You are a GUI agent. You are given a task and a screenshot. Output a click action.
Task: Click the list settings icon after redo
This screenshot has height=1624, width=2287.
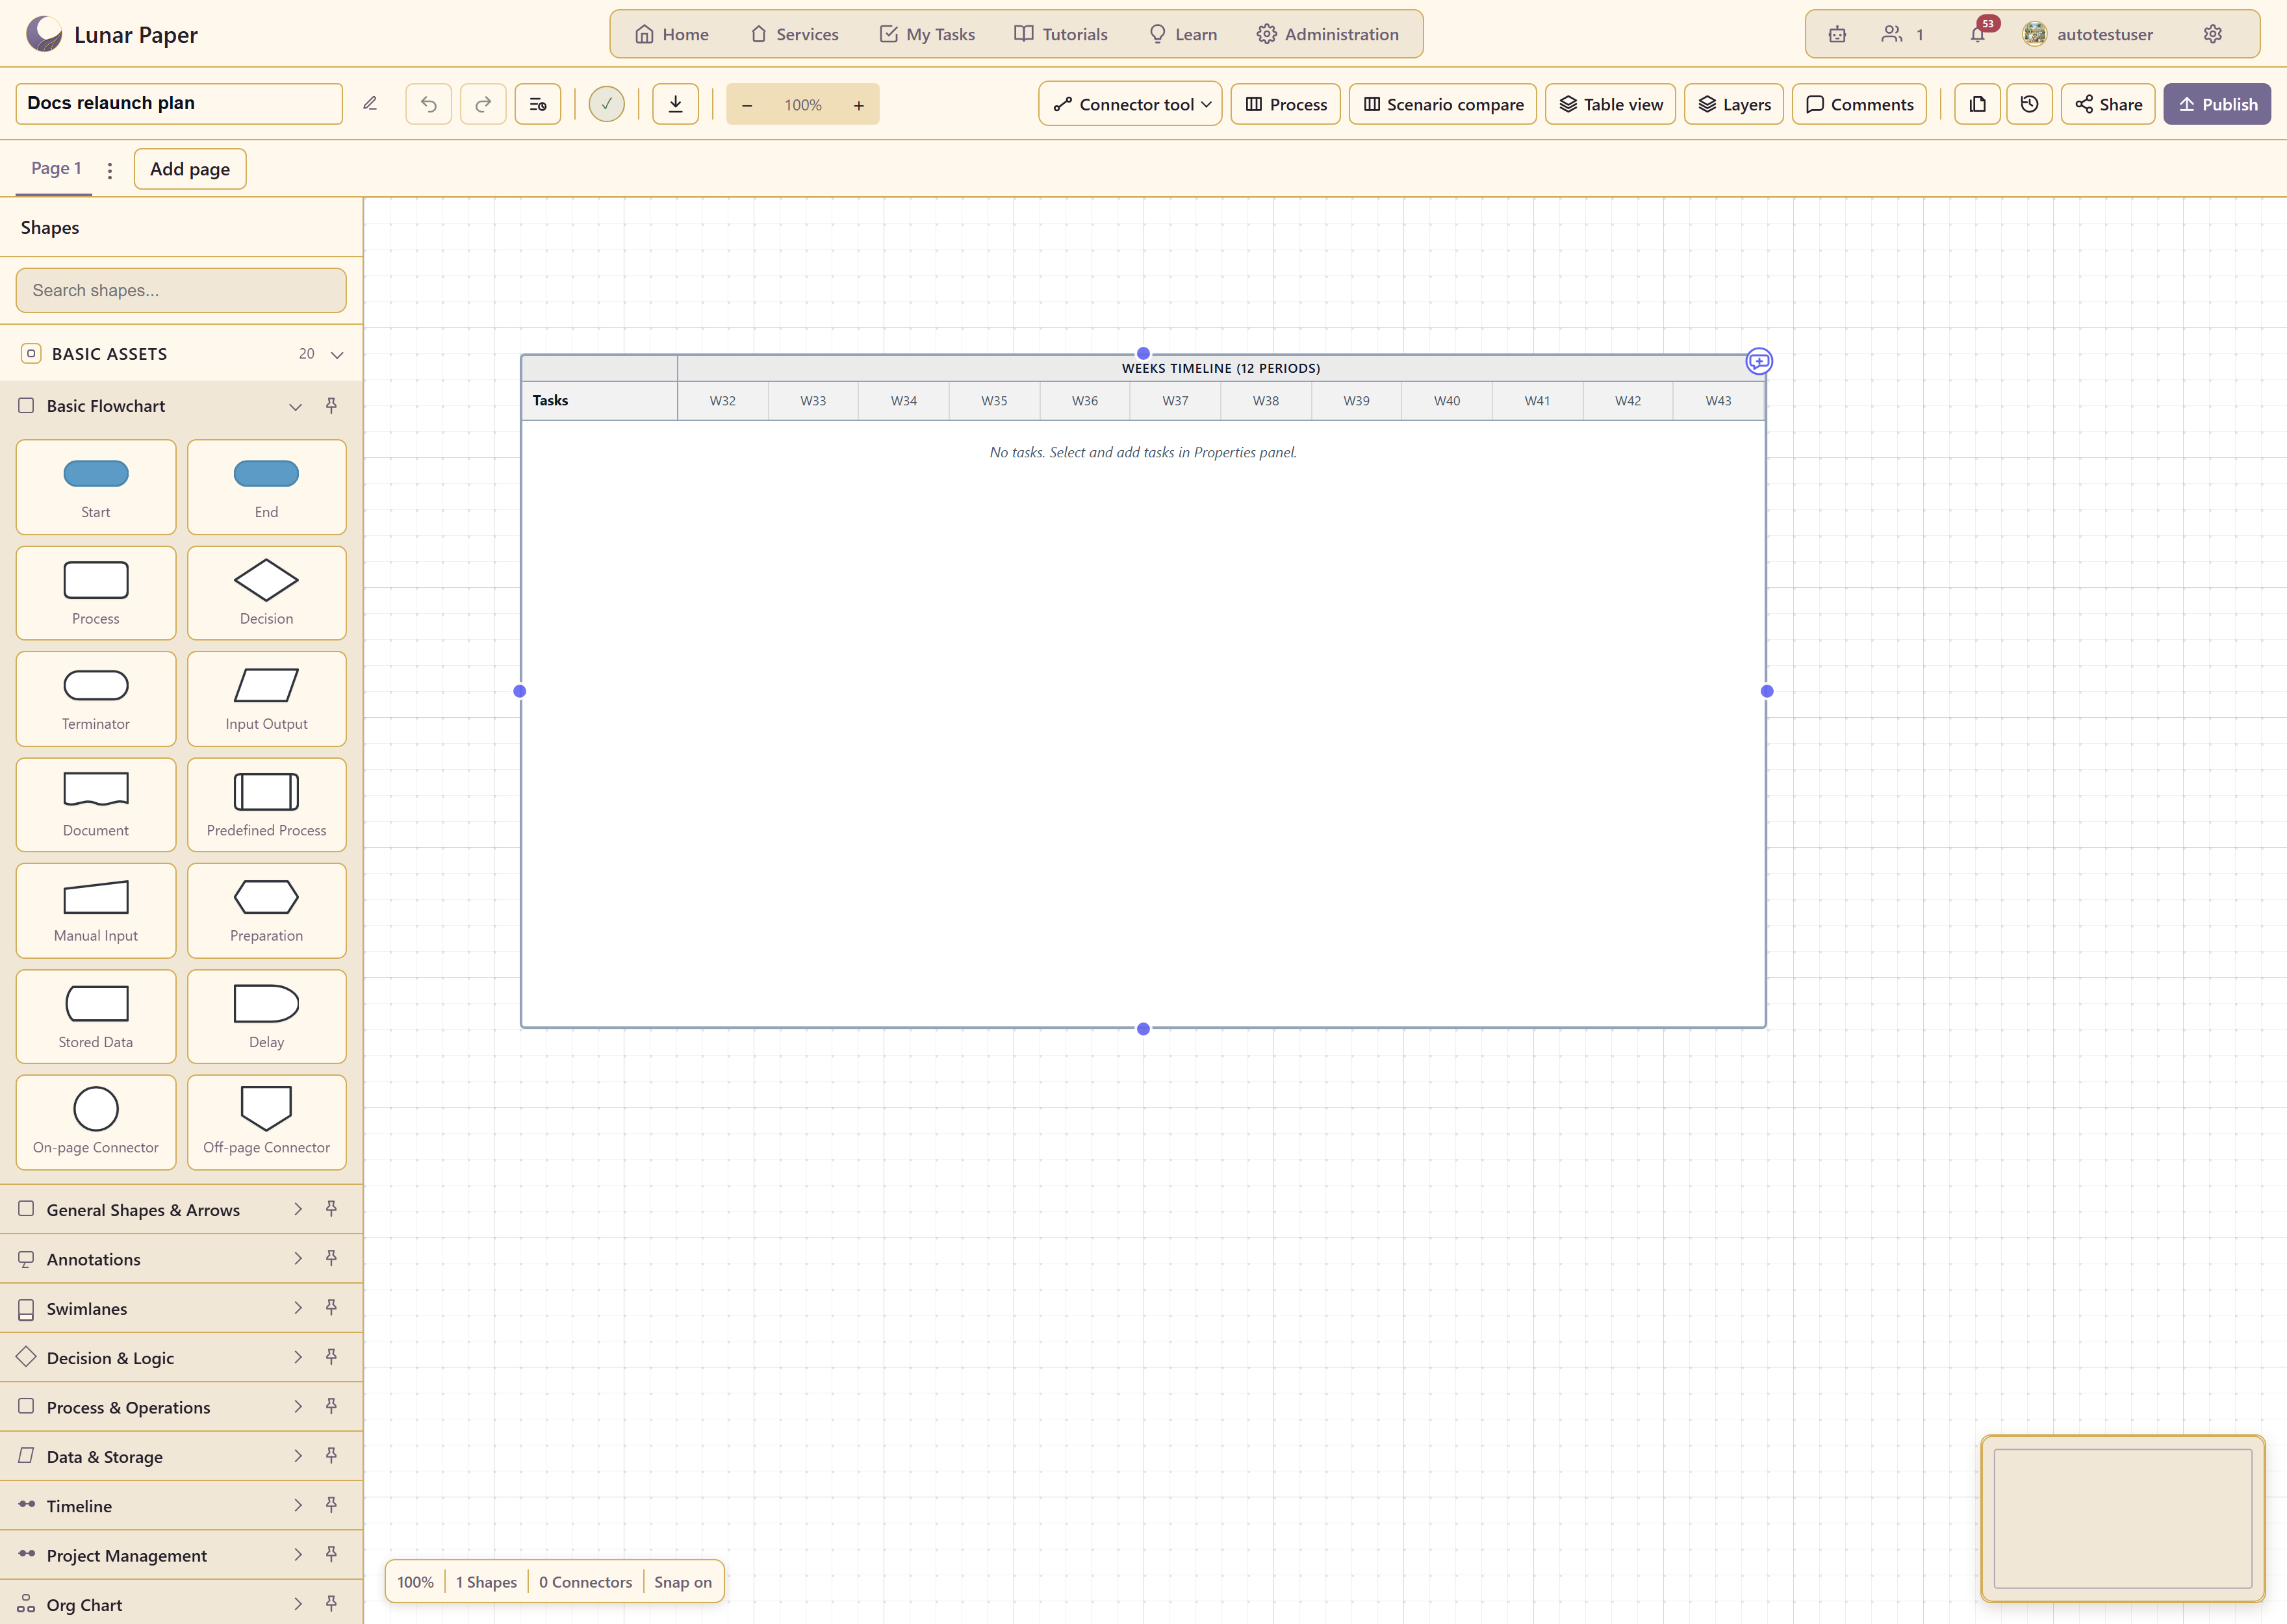tap(538, 104)
